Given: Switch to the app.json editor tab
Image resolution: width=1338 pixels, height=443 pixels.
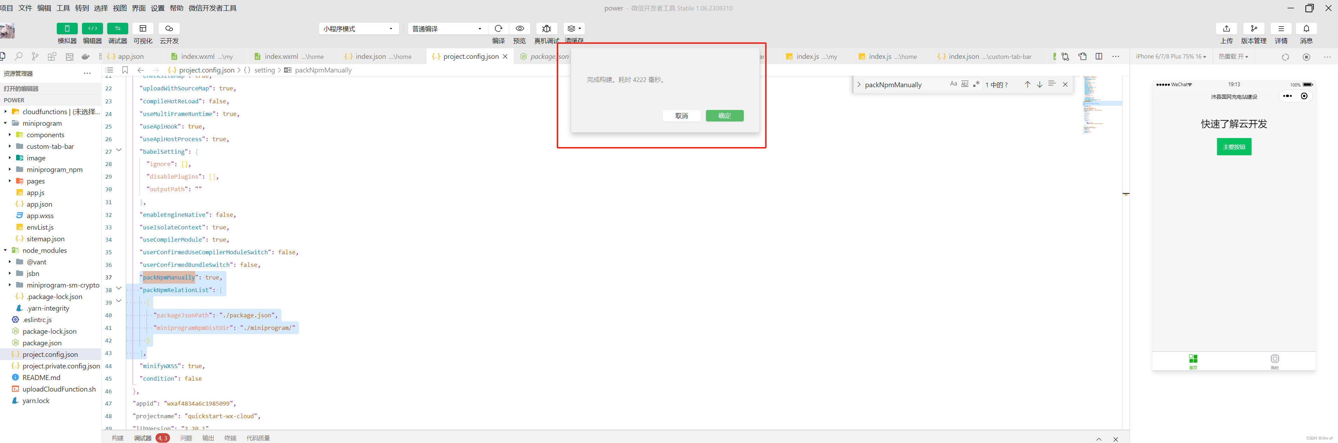Looking at the screenshot, I should tap(130, 57).
